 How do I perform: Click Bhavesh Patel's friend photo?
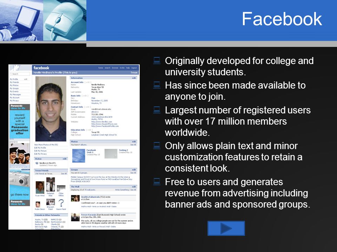51,202
